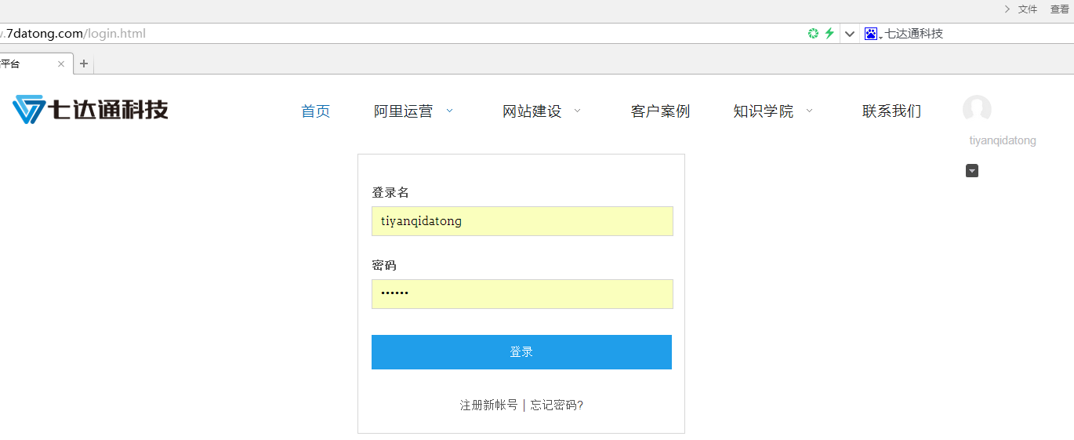1074x440 pixels.
Task: Open the 忘记密码? link
Action: click(557, 405)
